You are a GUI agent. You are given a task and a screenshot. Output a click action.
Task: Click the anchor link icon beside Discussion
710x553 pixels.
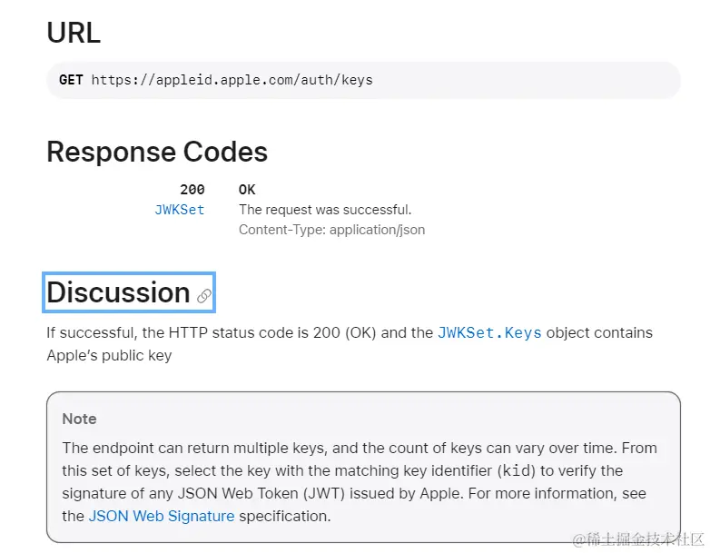[204, 295]
